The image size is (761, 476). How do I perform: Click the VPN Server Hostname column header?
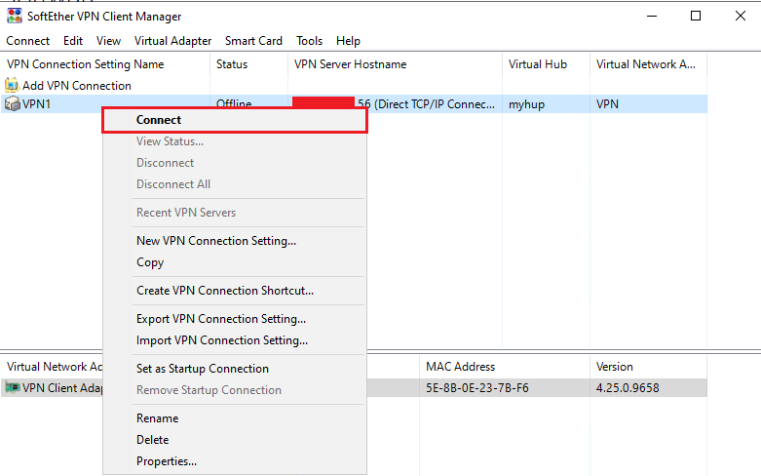(x=395, y=64)
